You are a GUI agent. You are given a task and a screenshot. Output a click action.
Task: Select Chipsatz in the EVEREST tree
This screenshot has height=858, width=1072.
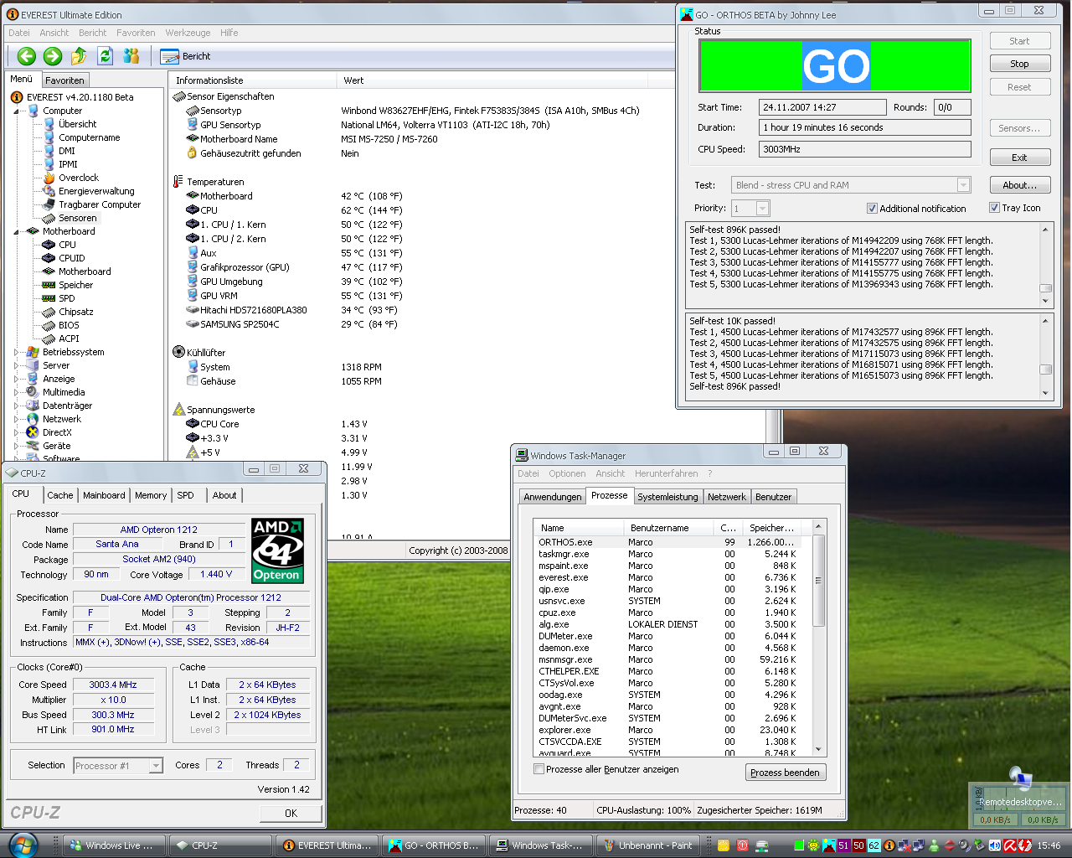point(68,312)
